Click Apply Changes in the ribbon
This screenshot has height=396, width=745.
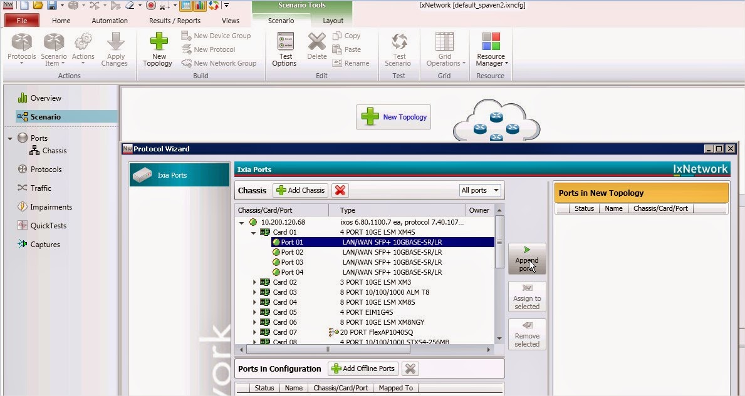[115, 50]
